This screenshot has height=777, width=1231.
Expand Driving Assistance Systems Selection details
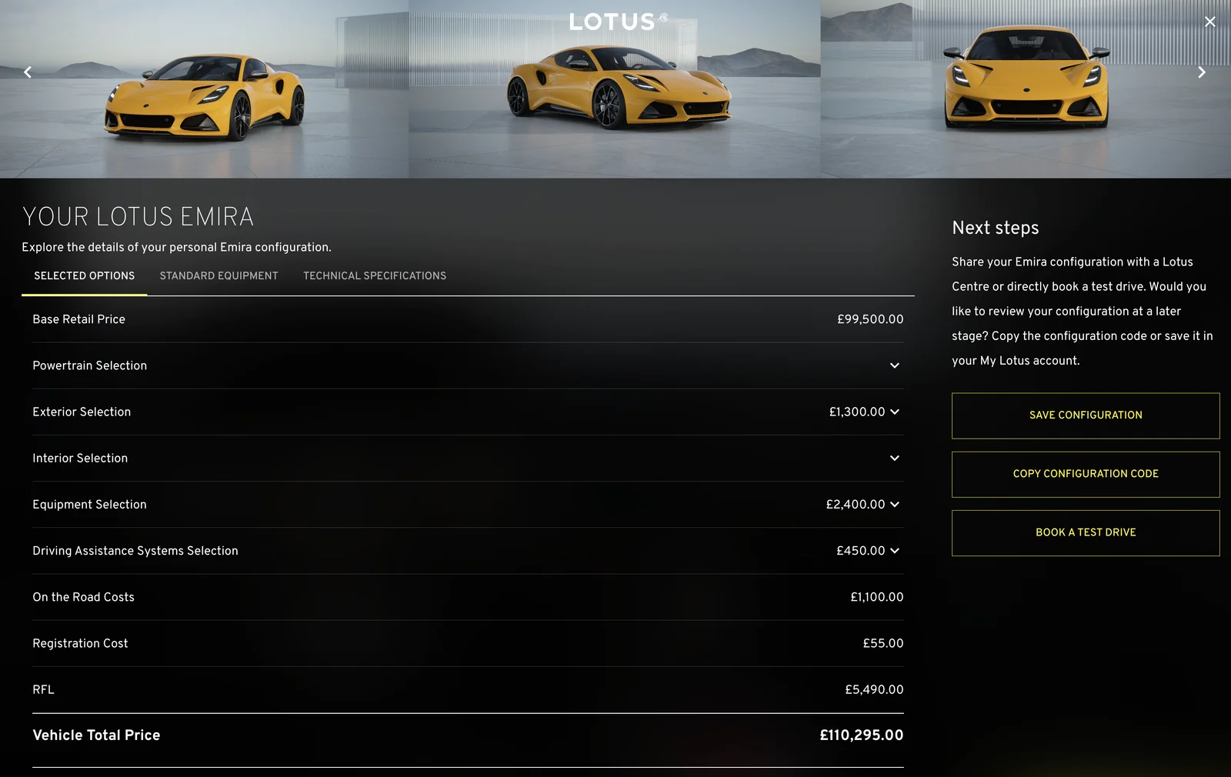[x=895, y=551]
